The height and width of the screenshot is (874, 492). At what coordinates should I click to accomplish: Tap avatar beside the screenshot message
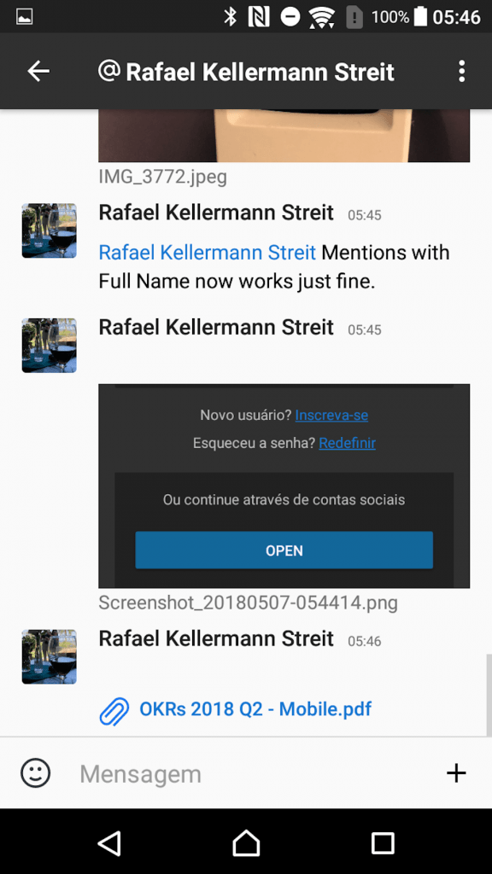[x=49, y=346]
